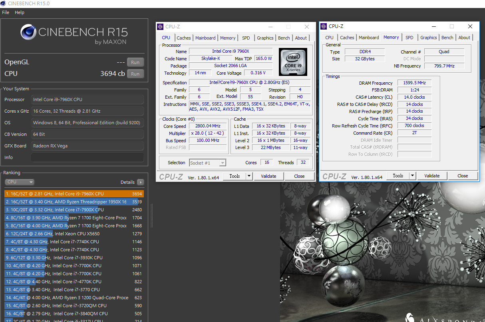Image resolution: width=485 pixels, height=322 pixels.
Task: Click the Info input field
Action: coord(87,157)
